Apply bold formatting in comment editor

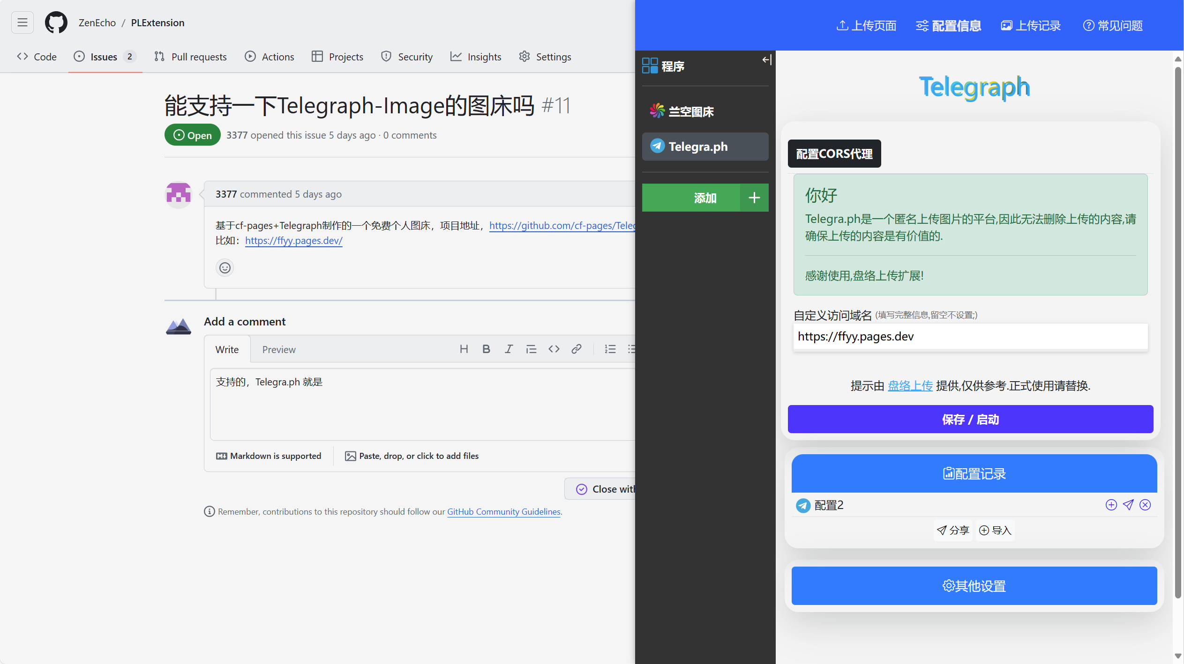tap(487, 349)
